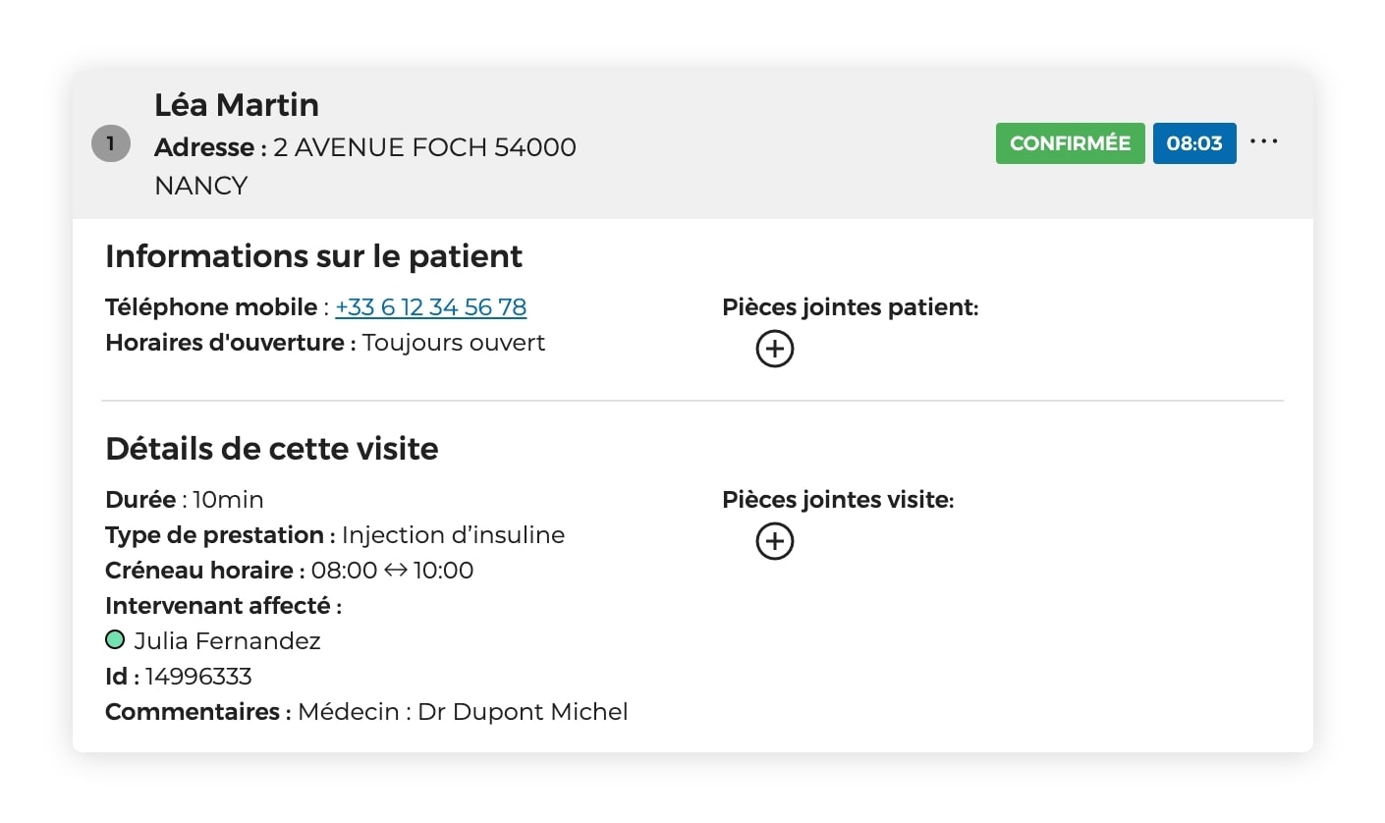Click the Durée 10min value

[x=234, y=499]
